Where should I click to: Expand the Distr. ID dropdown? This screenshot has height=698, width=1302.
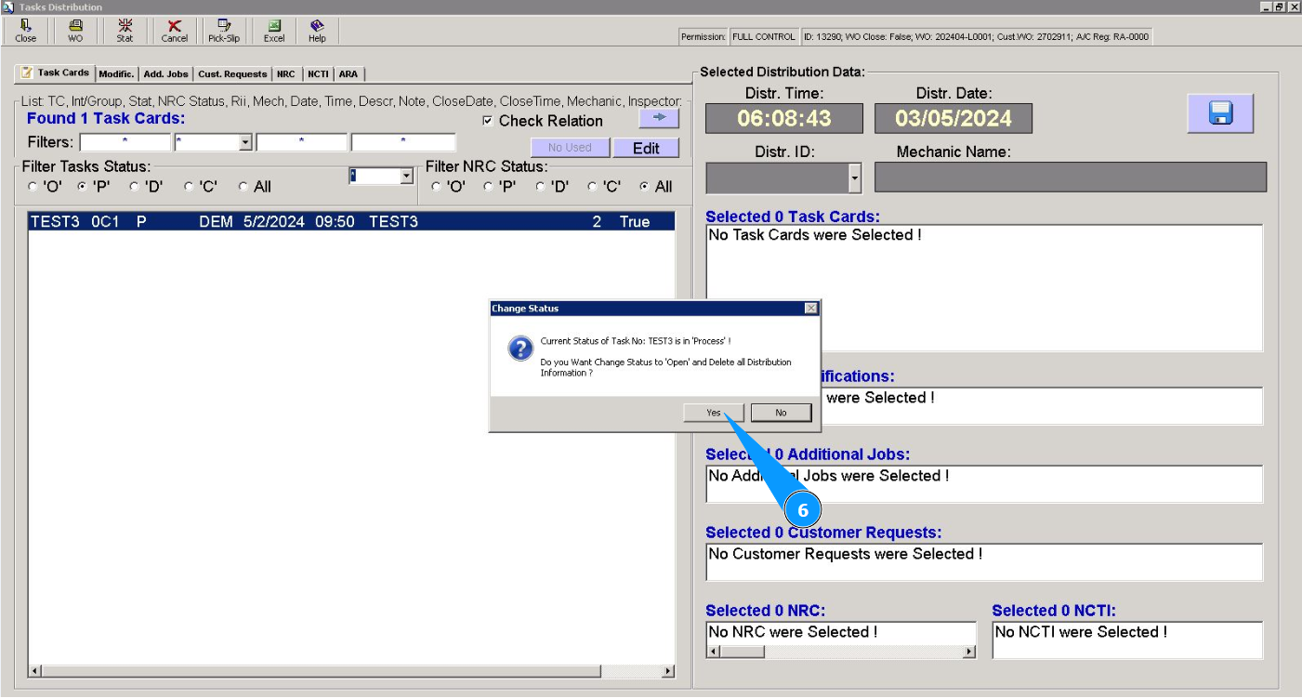[855, 178]
